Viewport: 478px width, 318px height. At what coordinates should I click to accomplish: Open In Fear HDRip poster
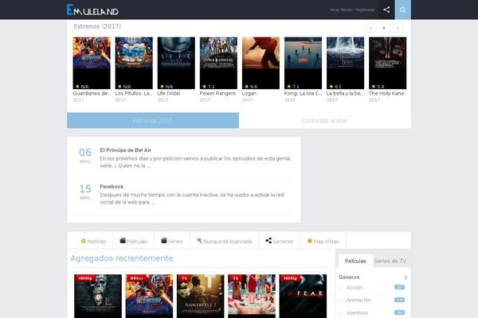[303, 296]
